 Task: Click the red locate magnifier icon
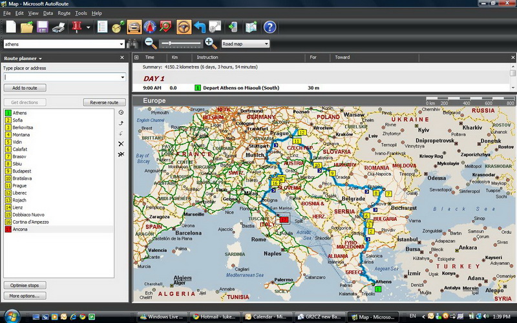(x=165, y=27)
